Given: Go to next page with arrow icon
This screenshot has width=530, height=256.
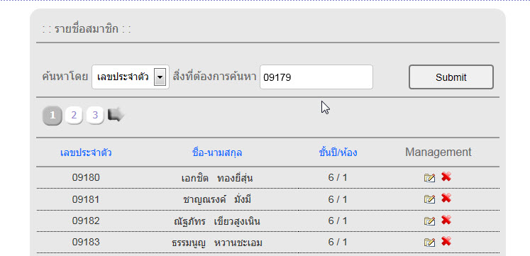Looking at the screenshot, I should [116, 115].
